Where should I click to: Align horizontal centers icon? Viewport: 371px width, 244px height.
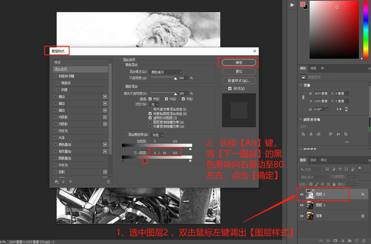pos(311,134)
